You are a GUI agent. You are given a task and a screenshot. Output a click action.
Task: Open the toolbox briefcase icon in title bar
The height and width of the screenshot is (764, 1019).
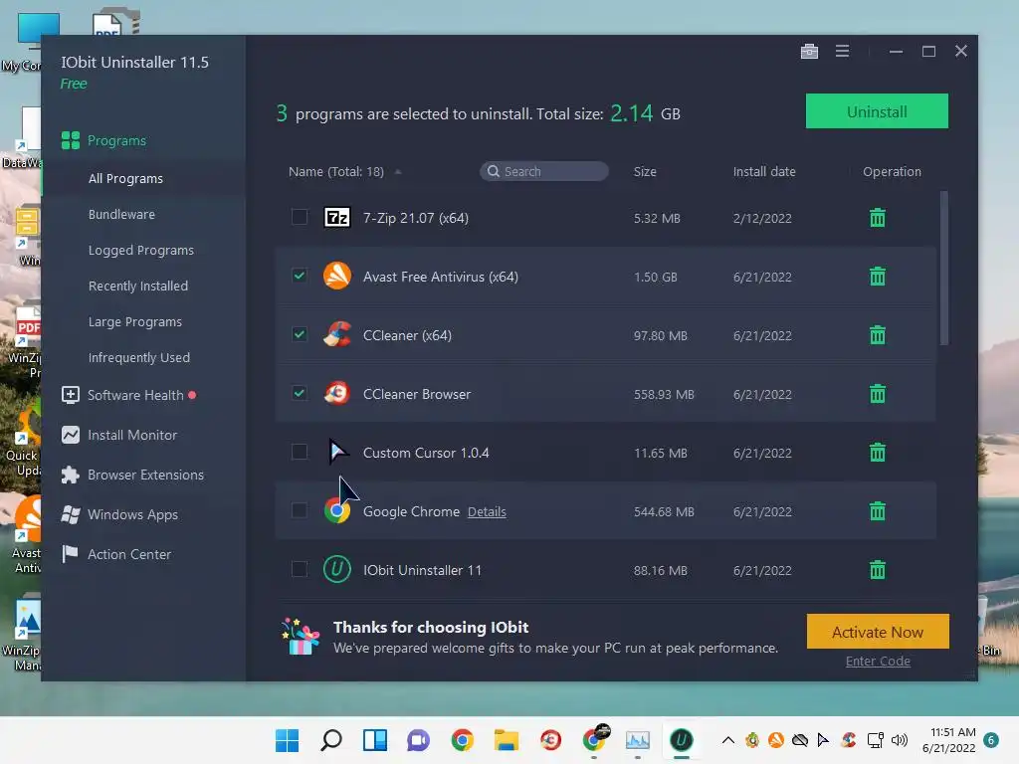tap(809, 51)
